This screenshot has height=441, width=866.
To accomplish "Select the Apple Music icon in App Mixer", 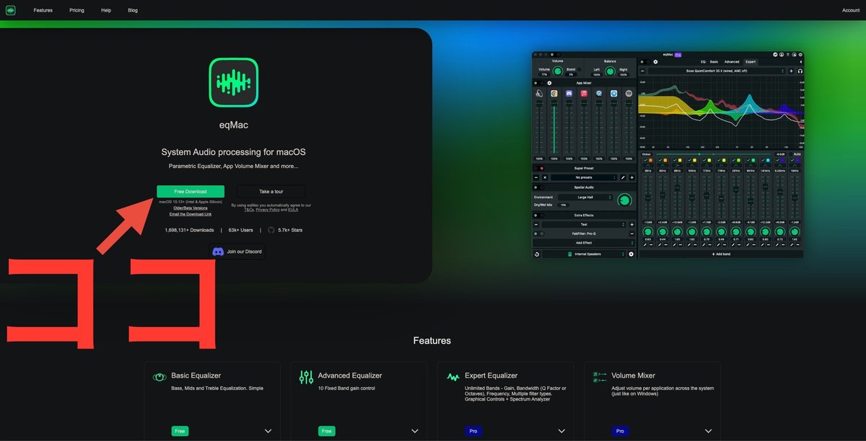I will pos(583,94).
